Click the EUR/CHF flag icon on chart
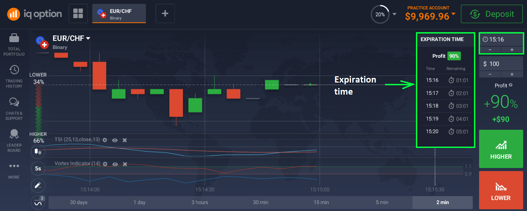This screenshot has height=211, width=527. point(42,42)
